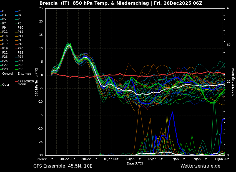Toggle the Control run legend entry
236x172 pixels.
tap(7, 74)
